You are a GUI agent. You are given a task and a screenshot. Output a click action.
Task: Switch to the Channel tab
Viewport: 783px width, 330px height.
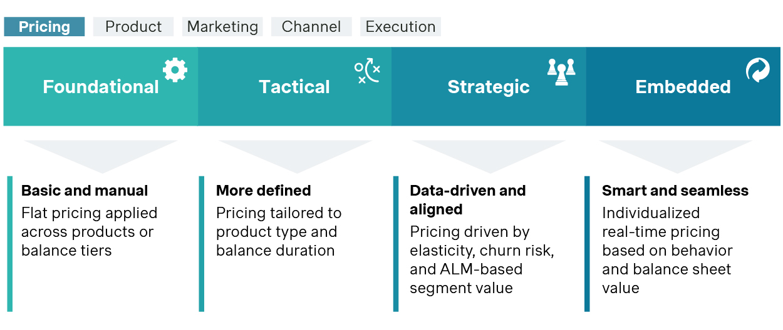pos(311,27)
